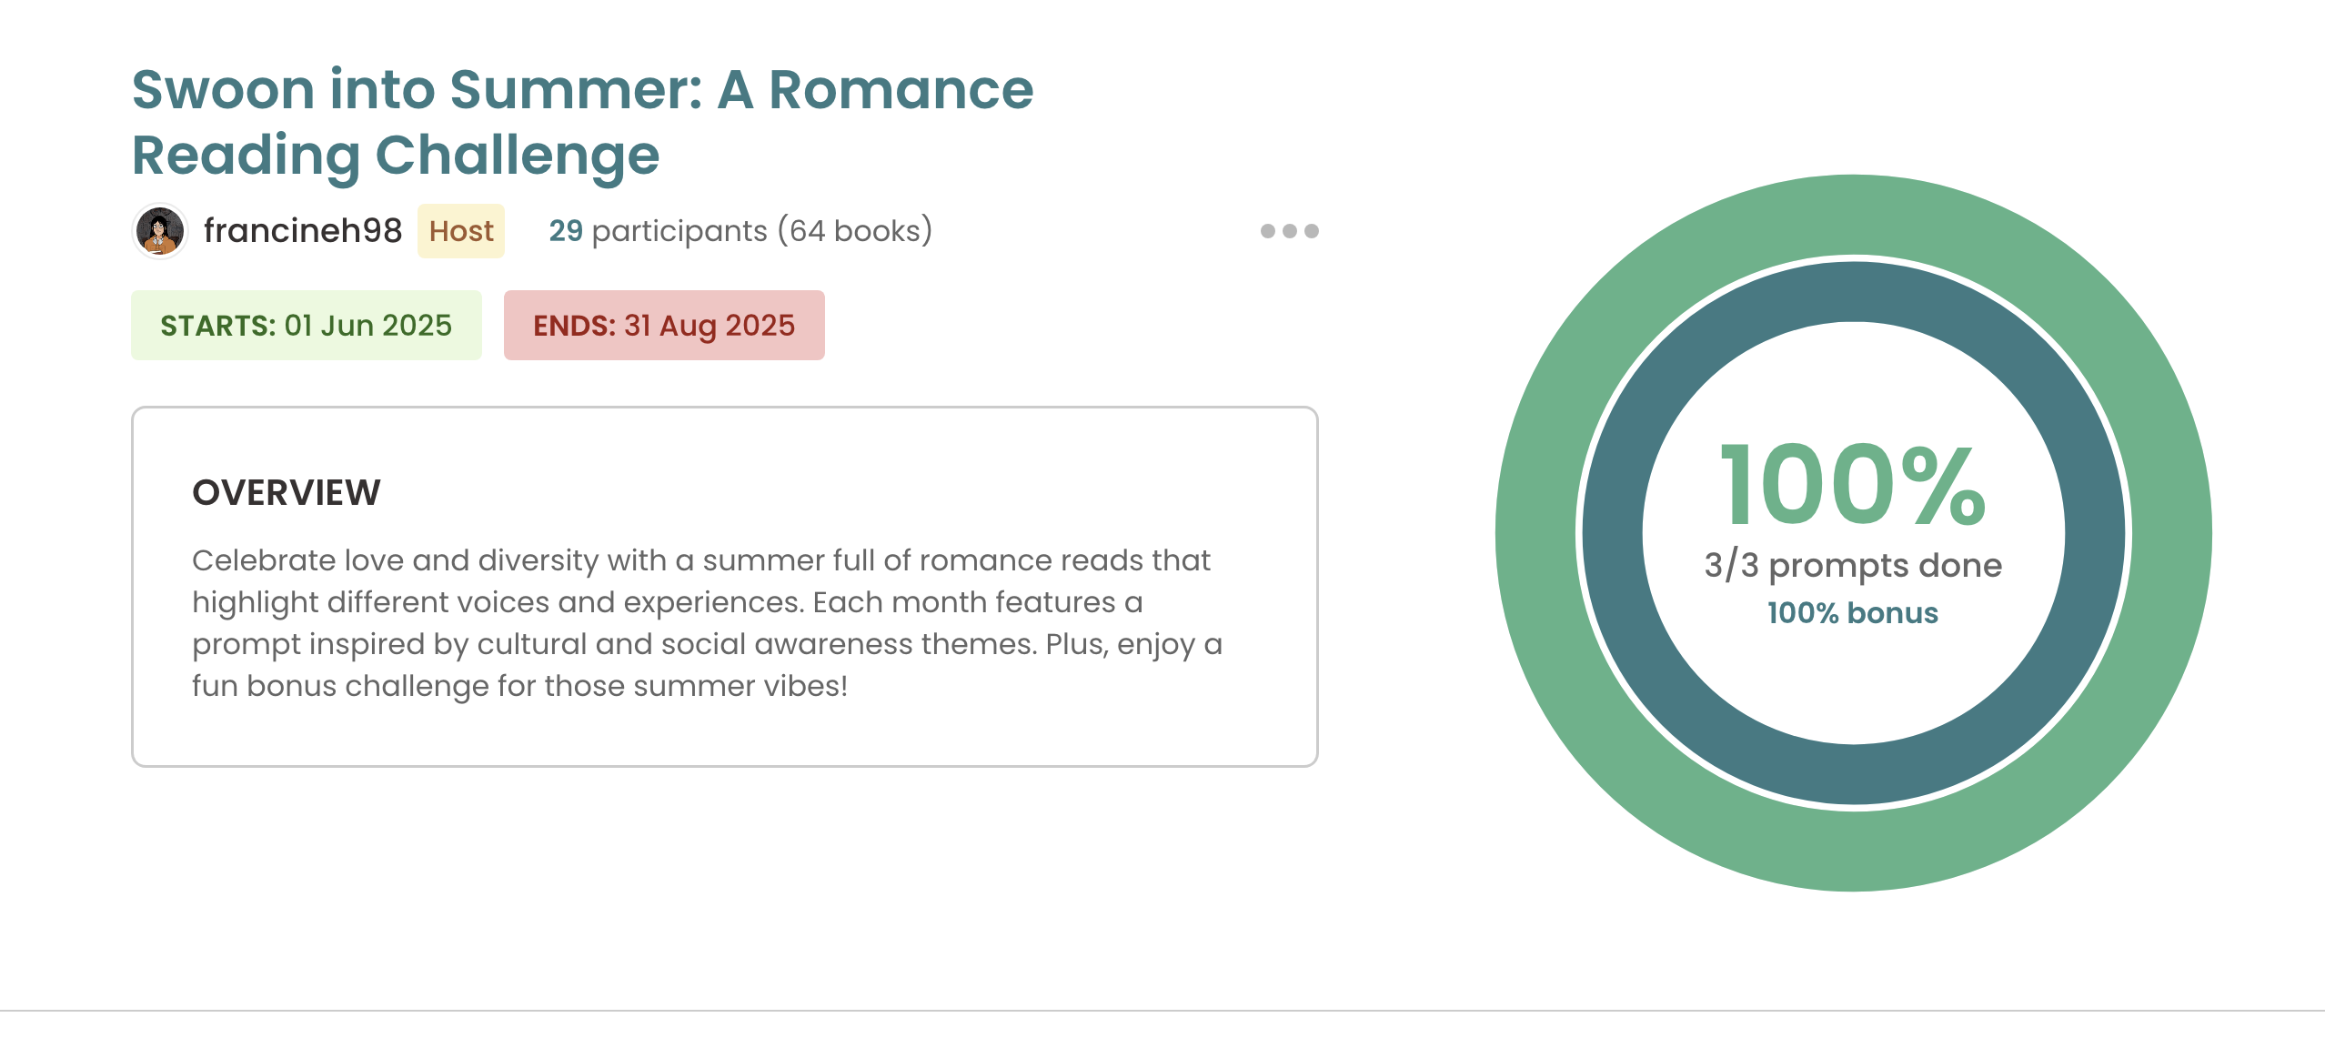Click the 100% bonus label
Screen dimensions: 2325x1048
pyautogui.click(x=1853, y=613)
